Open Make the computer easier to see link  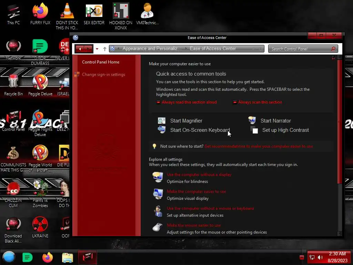coord(196,192)
